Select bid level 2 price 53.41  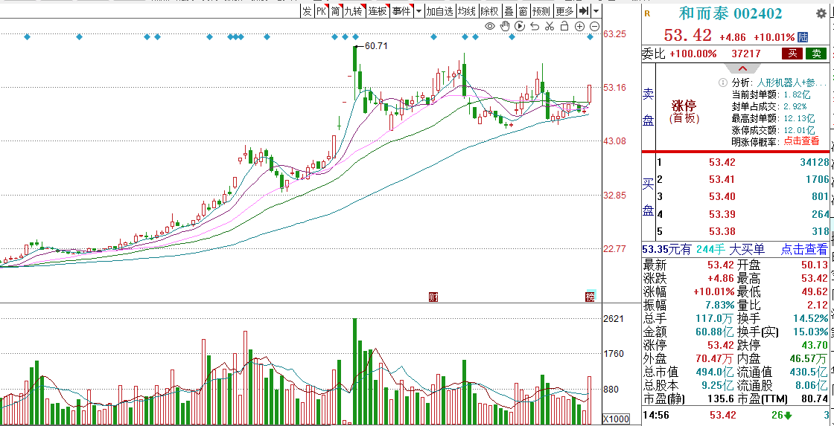click(722, 179)
